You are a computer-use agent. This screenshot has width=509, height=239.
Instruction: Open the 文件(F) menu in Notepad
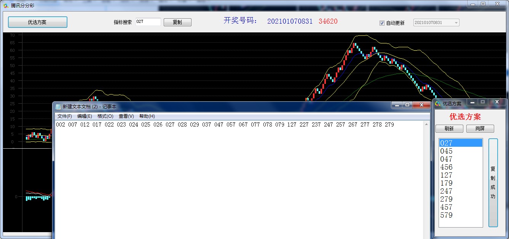(65, 116)
